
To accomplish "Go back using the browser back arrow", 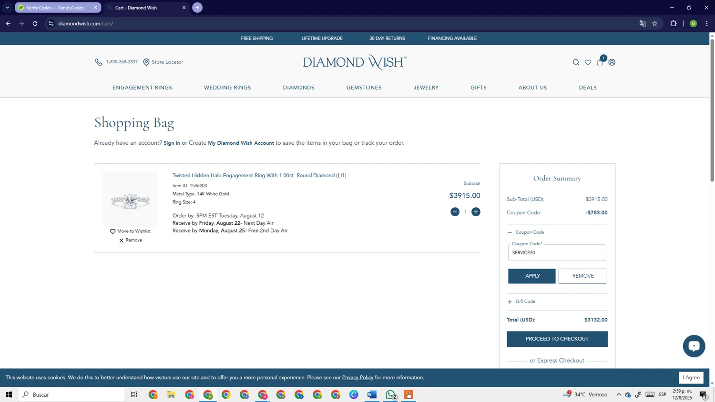I will 8,23.
